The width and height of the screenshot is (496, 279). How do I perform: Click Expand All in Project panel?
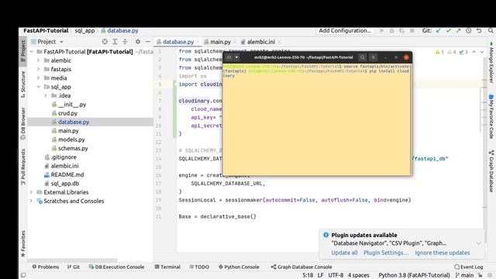click(x=115, y=42)
